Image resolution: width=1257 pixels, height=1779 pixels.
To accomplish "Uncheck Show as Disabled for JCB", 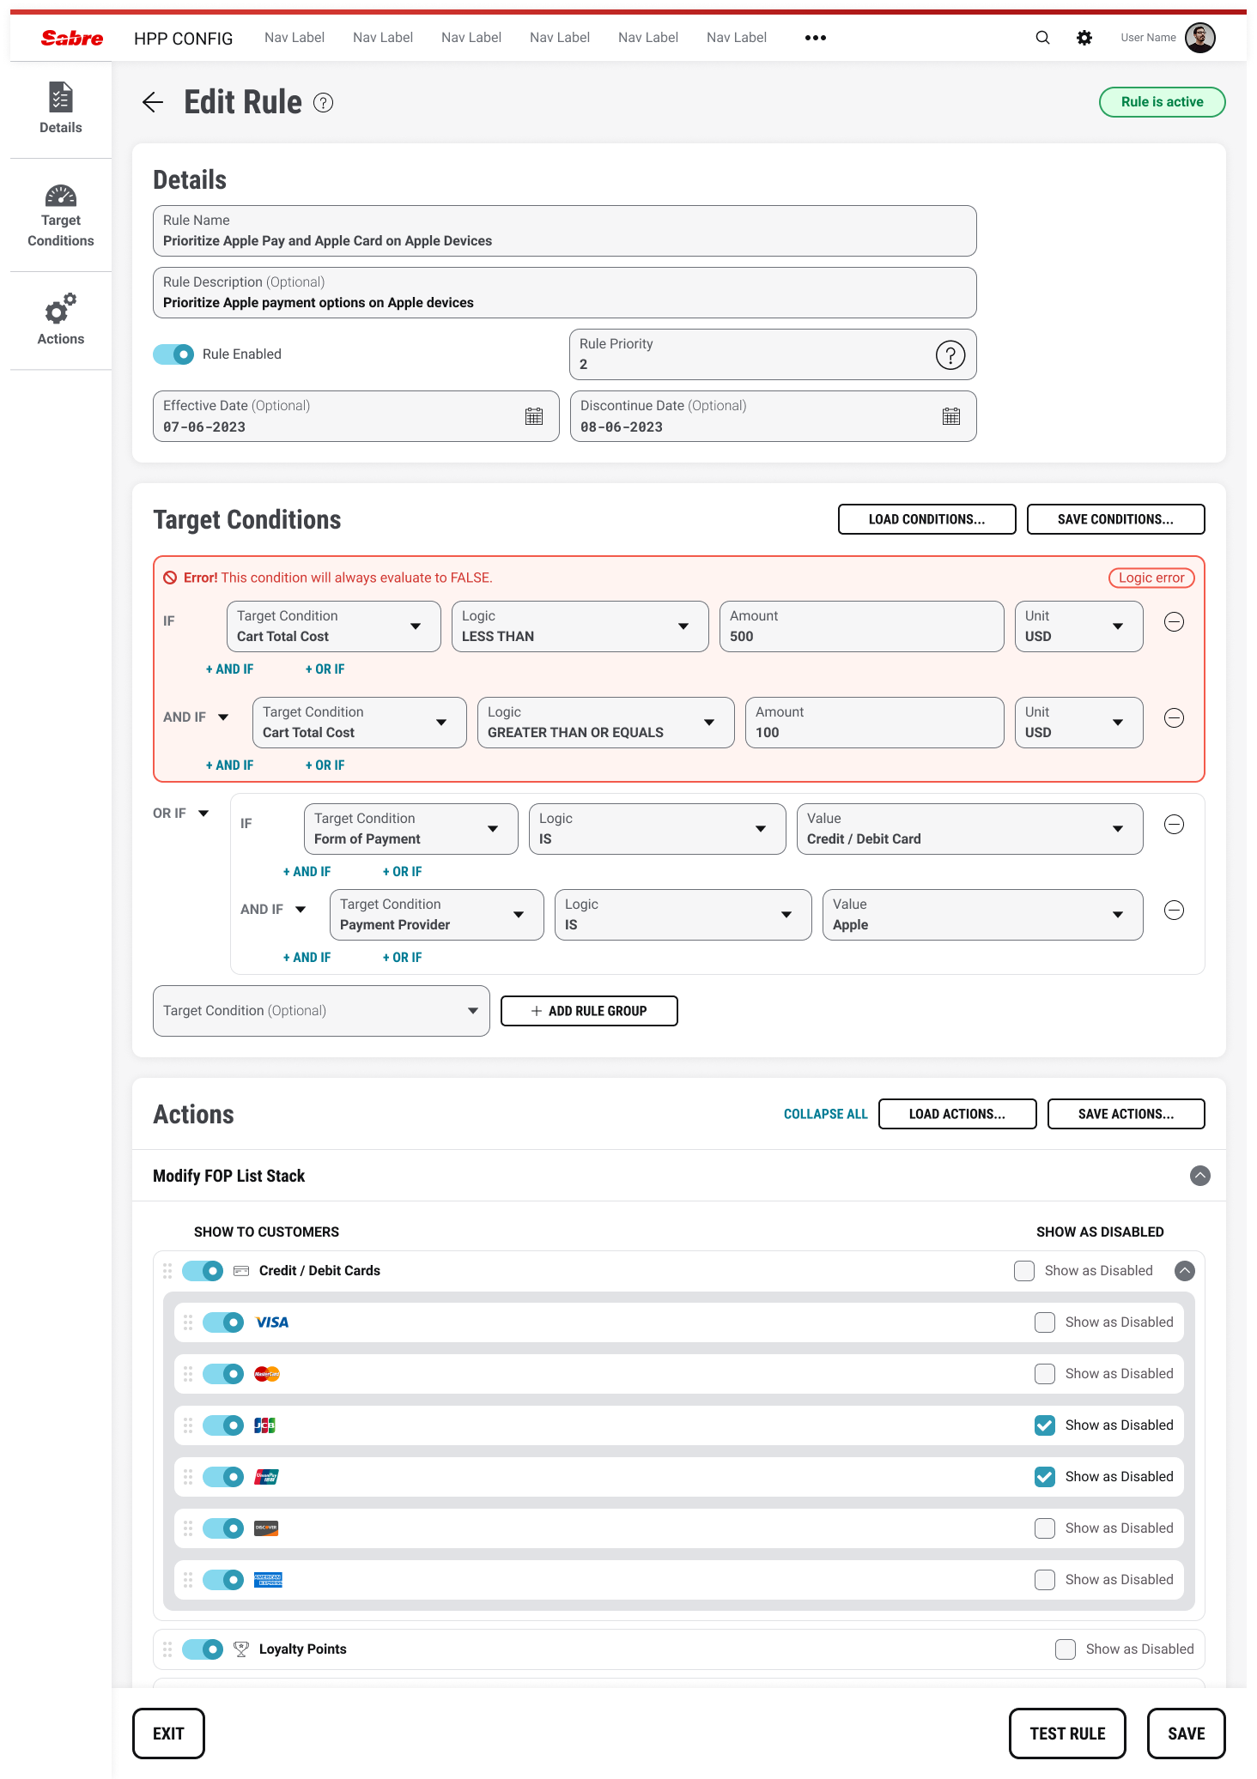I will (1045, 1425).
